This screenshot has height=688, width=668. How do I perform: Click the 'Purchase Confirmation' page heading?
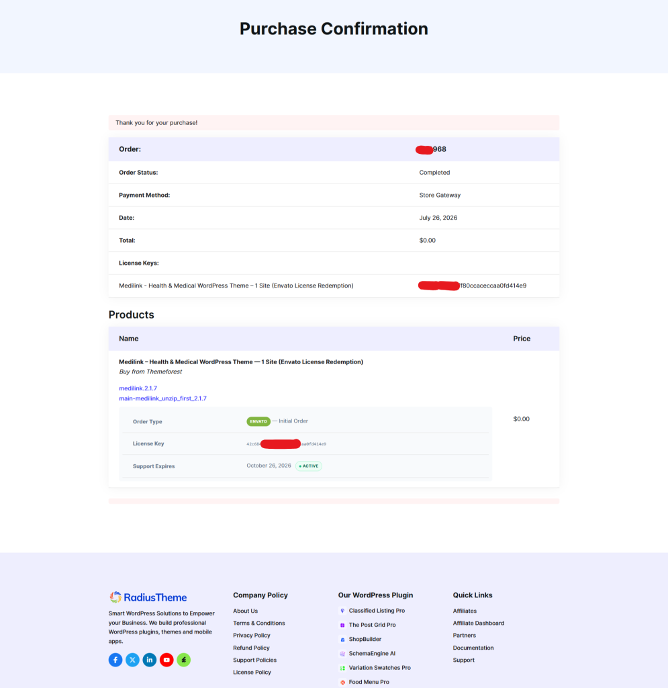click(x=334, y=29)
